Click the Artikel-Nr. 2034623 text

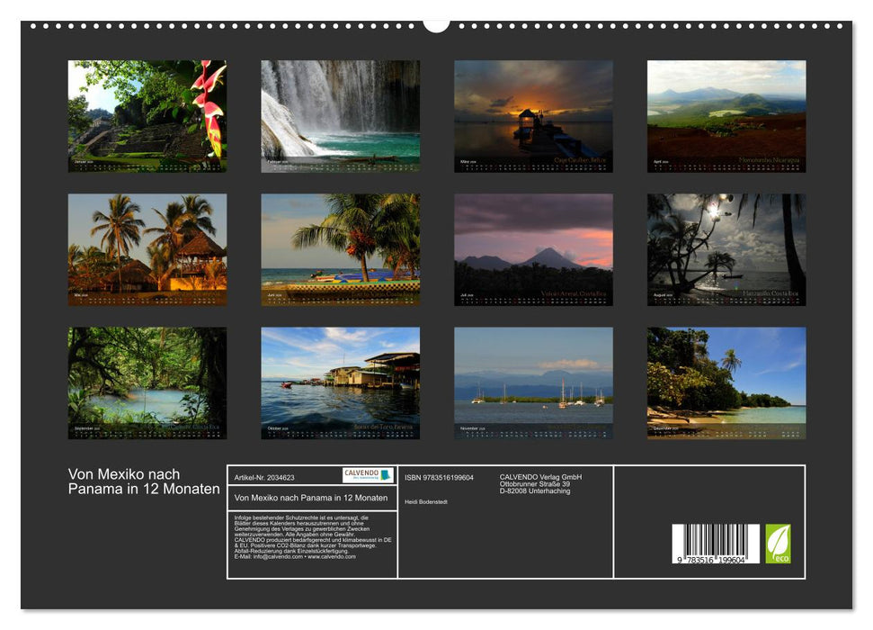click(264, 478)
